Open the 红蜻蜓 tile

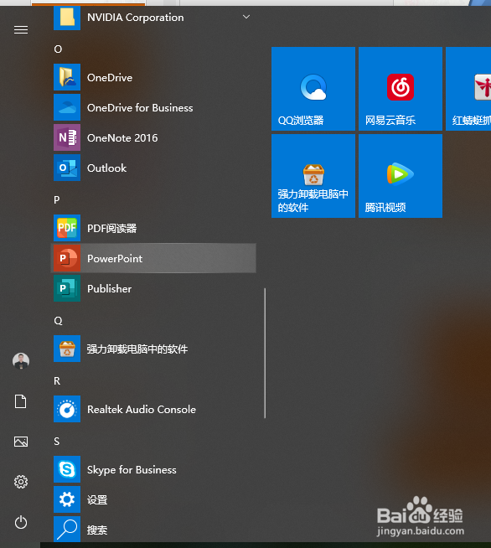tap(468, 89)
